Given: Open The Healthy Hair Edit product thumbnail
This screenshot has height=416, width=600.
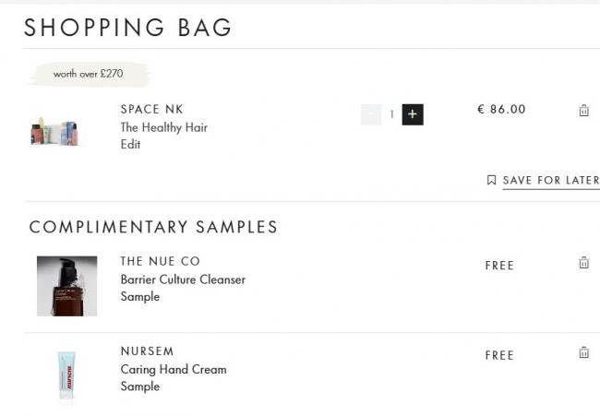Looking at the screenshot, I should coord(54,132).
